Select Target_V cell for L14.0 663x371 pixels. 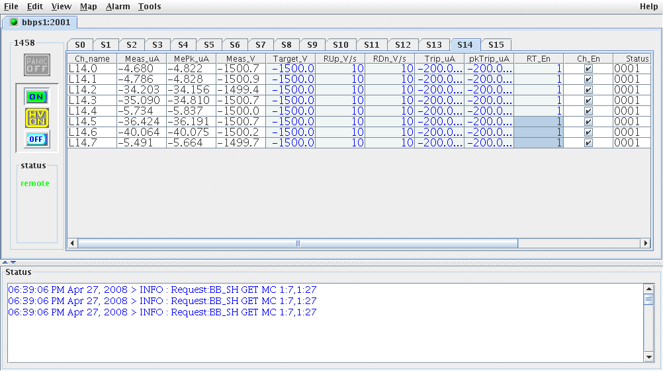point(290,69)
